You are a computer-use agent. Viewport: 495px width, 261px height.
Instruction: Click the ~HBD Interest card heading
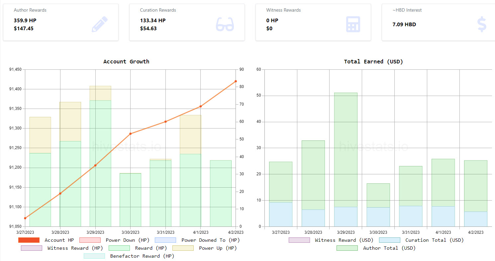pos(407,10)
